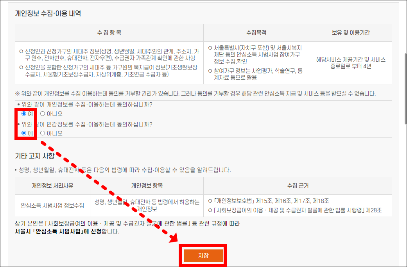Click the 보유 및 이용기간 column header
This screenshot has height=267, width=407.
point(350,32)
